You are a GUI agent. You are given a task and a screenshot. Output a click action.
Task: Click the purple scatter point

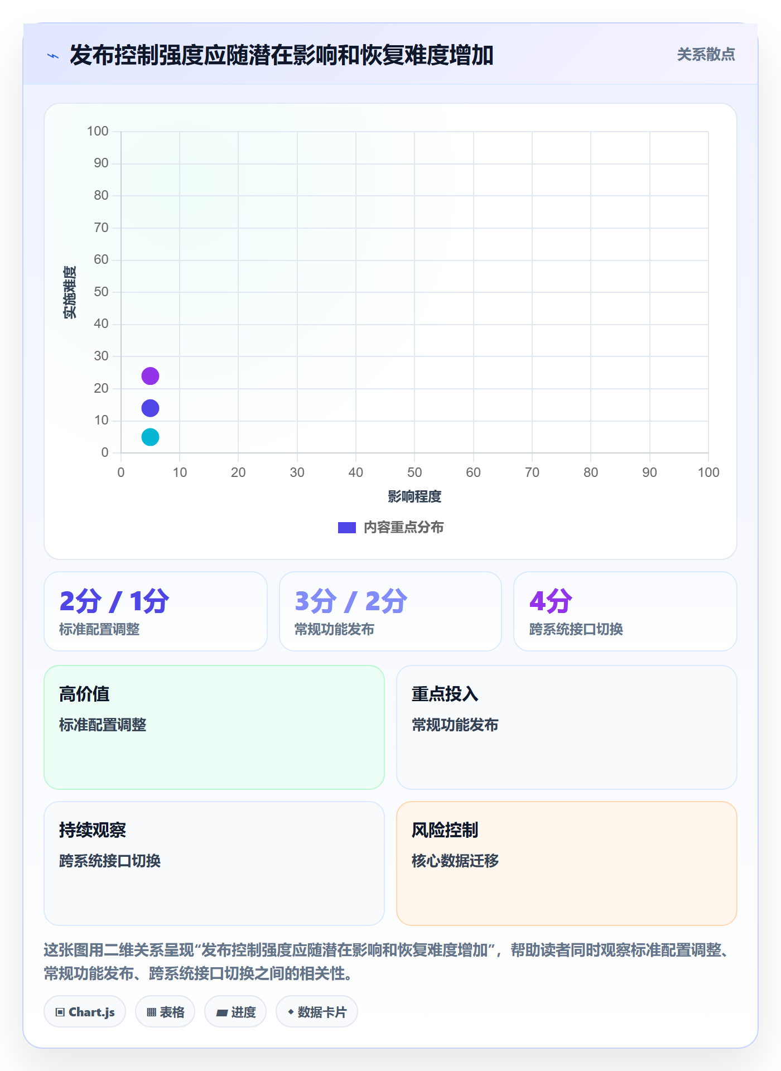pos(150,376)
